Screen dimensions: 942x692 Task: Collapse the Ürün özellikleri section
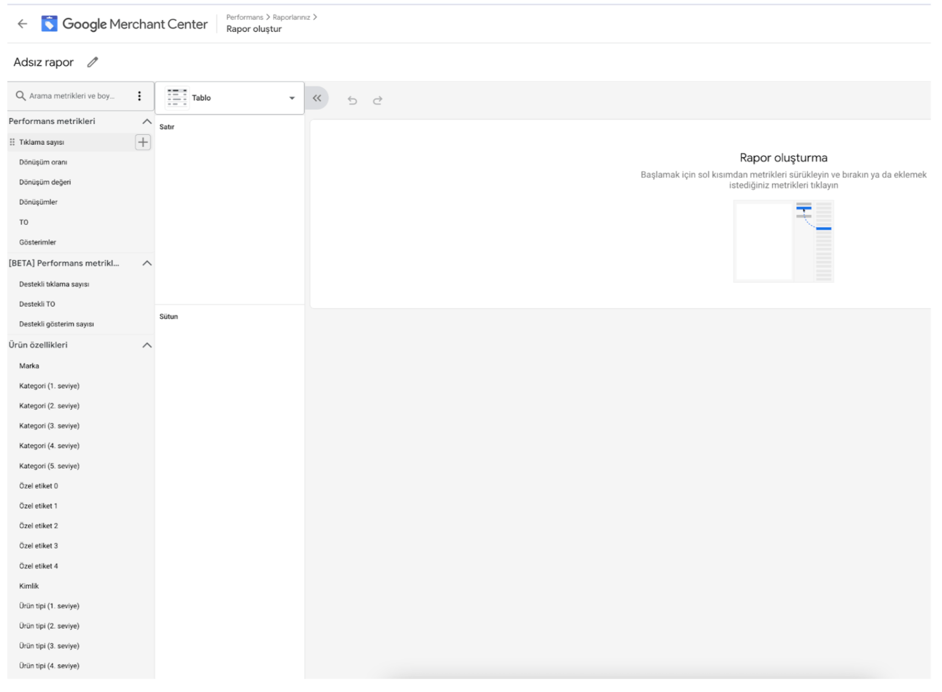tap(146, 345)
